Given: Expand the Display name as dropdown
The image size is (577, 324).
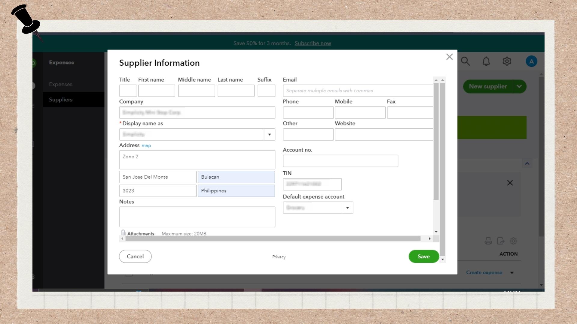Looking at the screenshot, I should click(x=269, y=135).
